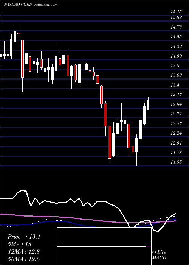Click the 13.17 price axis label
189x265 pixels.
coord(176,95)
